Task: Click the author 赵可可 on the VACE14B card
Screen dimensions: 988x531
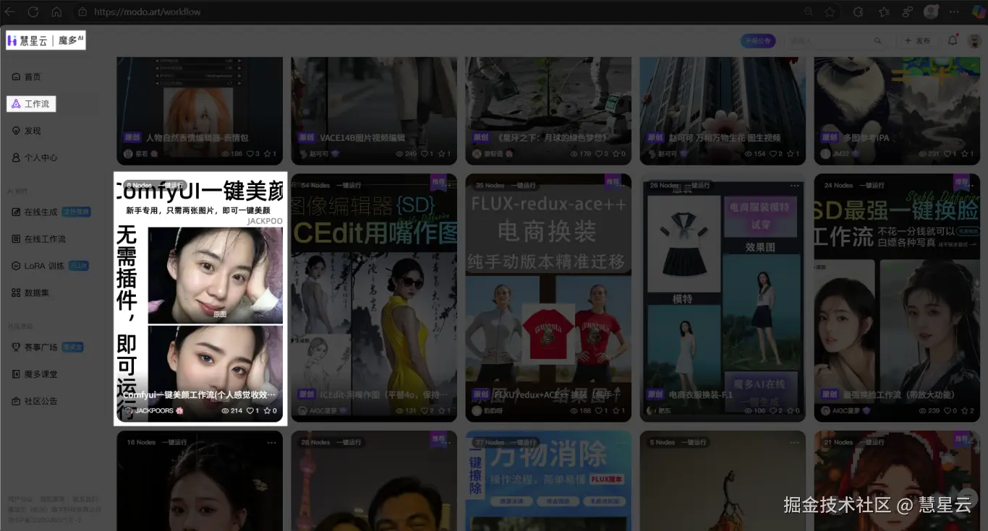Action: pos(320,154)
